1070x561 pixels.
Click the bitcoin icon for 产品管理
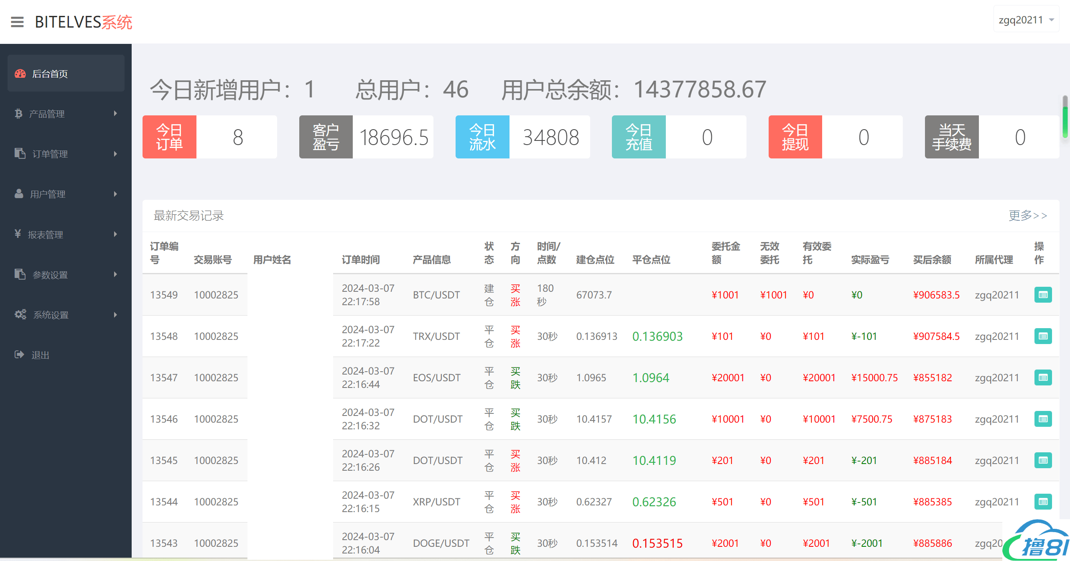pyautogui.click(x=18, y=114)
